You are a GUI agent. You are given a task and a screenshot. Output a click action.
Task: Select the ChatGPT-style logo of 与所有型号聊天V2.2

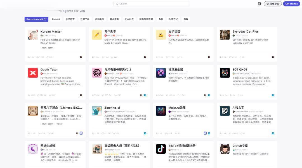point(97,73)
